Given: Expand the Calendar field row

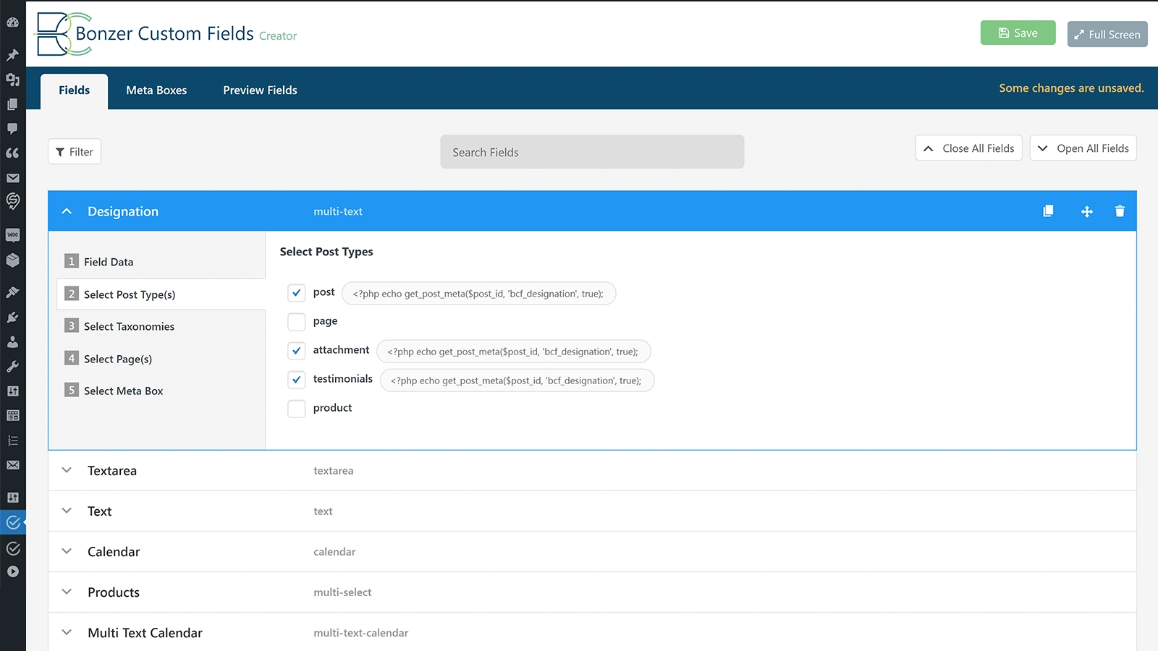Looking at the screenshot, I should pyautogui.click(x=67, y=551).
